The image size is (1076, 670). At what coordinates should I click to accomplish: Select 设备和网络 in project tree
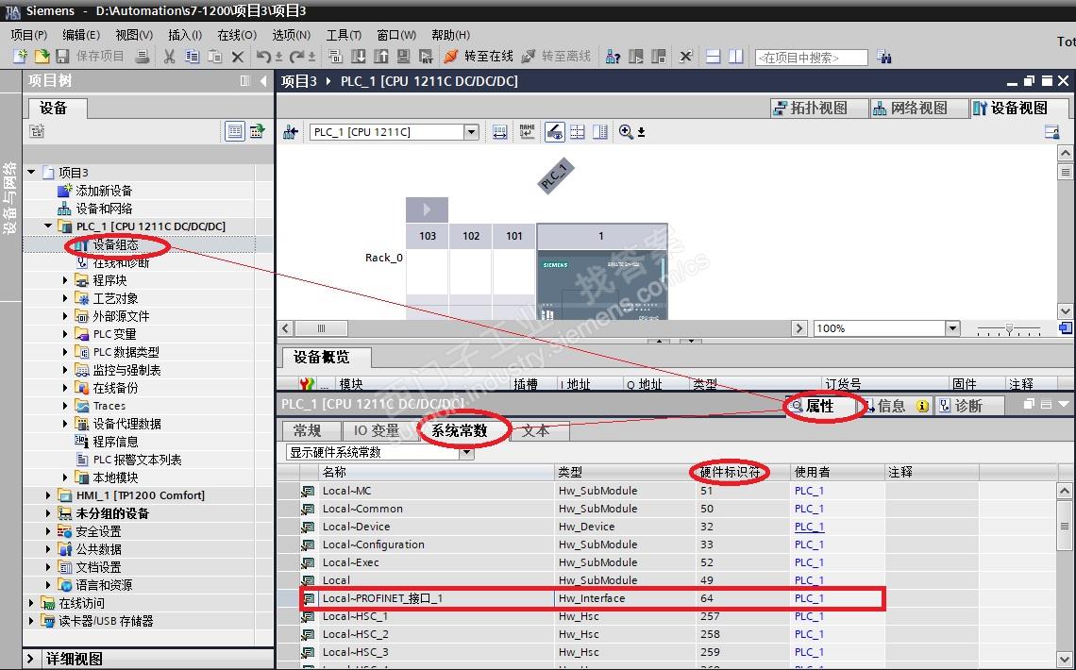pyautogui.click(x=104, y=208)
